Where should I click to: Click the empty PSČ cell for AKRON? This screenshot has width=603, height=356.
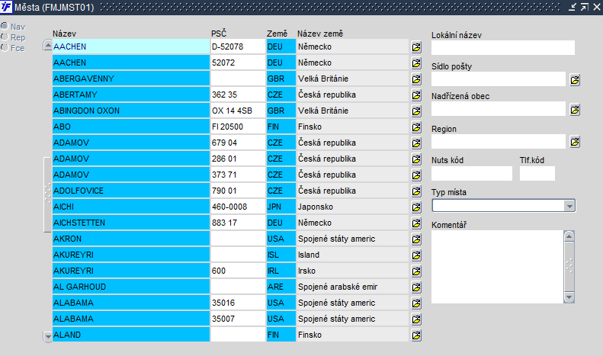[x=238, y=239]
